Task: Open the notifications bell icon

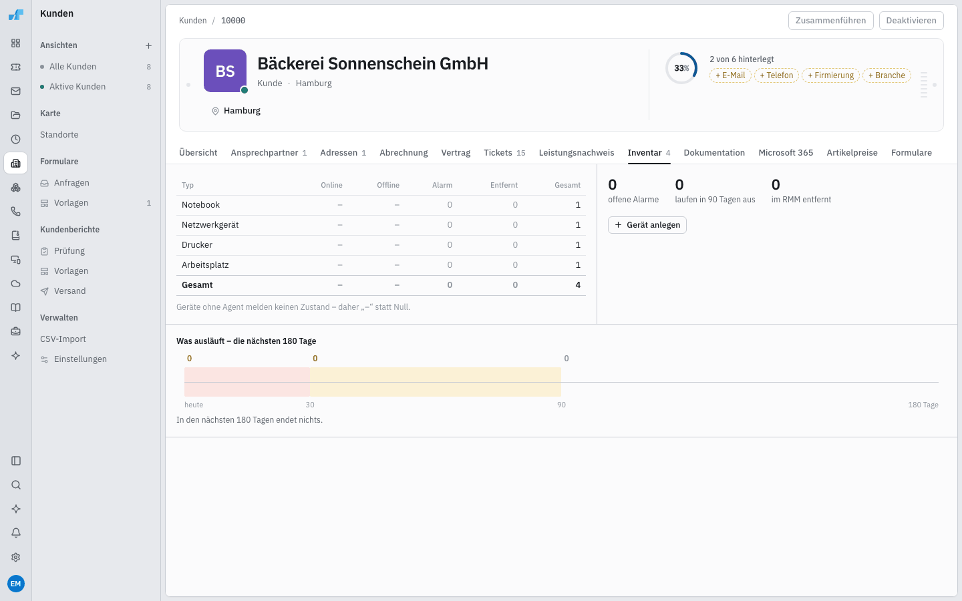Action: pos(16,533)
